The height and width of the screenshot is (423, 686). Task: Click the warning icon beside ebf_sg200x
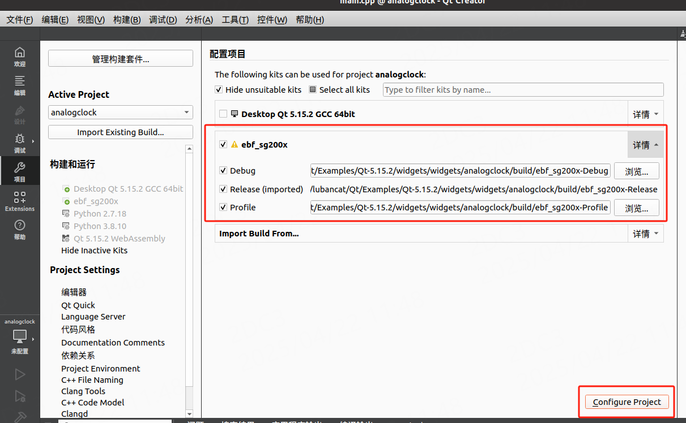click(235, 144)
